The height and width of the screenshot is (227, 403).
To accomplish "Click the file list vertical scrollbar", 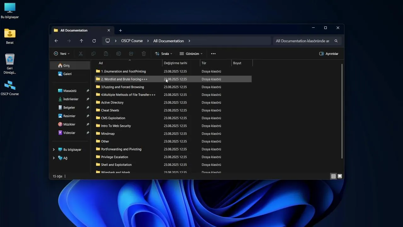I will (x=342, y=111).
